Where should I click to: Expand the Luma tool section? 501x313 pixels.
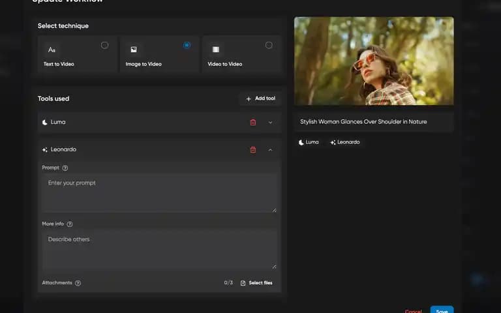click(270, 123)
